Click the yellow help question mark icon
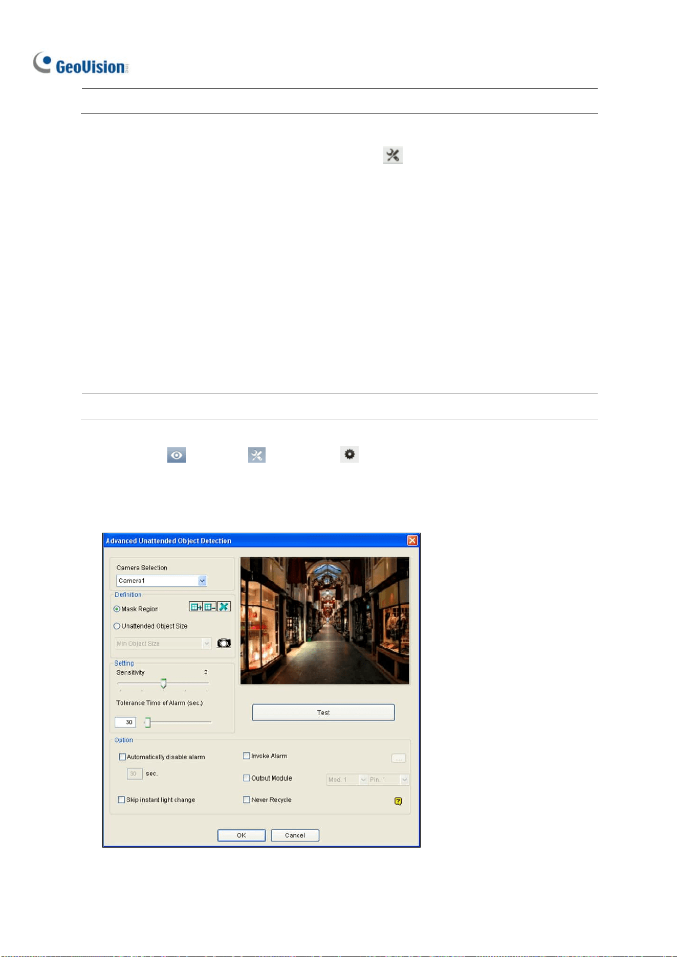 398,801
